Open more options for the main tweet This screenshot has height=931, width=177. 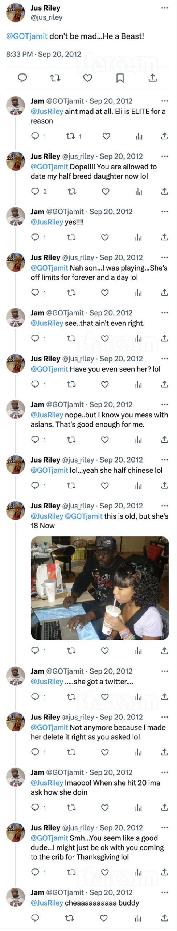165,8
